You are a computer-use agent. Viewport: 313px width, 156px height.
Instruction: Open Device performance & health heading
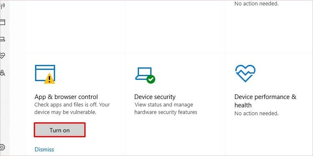pyautogui.click(x=265, y=101)
